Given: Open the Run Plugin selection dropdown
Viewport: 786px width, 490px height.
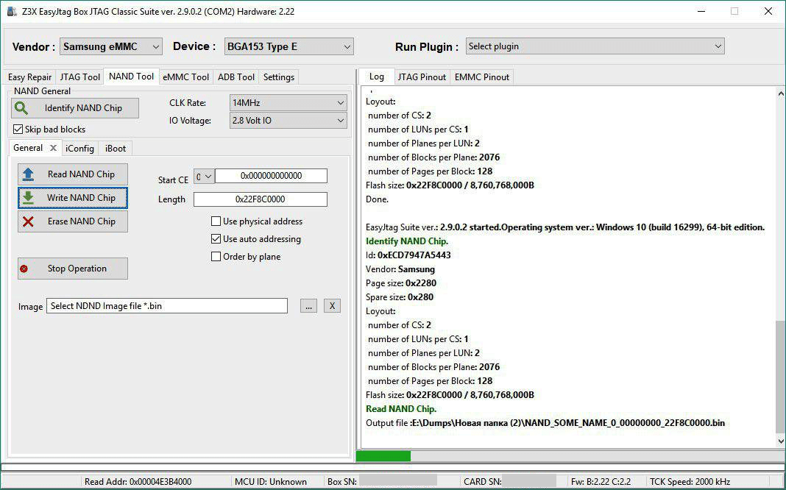Looking at the screenshot, I should click(594, 46).
